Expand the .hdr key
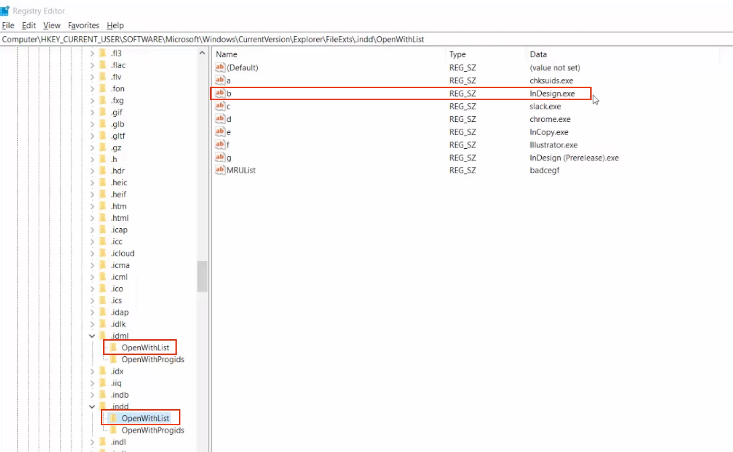Image resolution: width=733 pixels, height=452 pixels. pyautogui.click(x=92, y=170)
